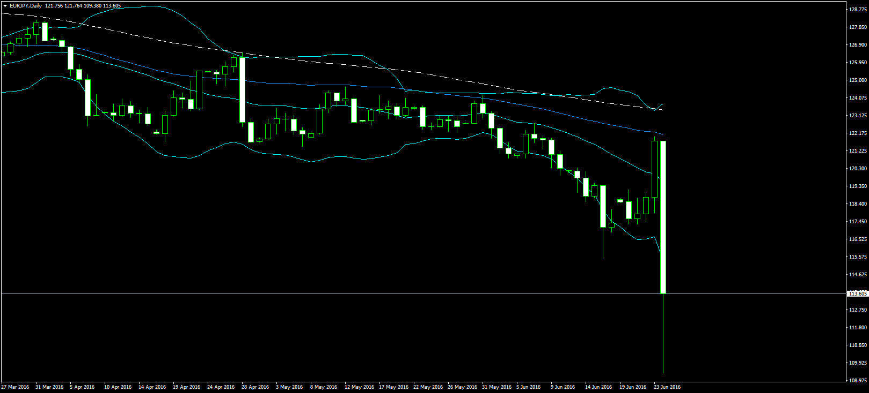869x393 pixels.
Task: Click the highlighted 113.605 current price label
Action: pyautogui.click(x=858, y=293)
